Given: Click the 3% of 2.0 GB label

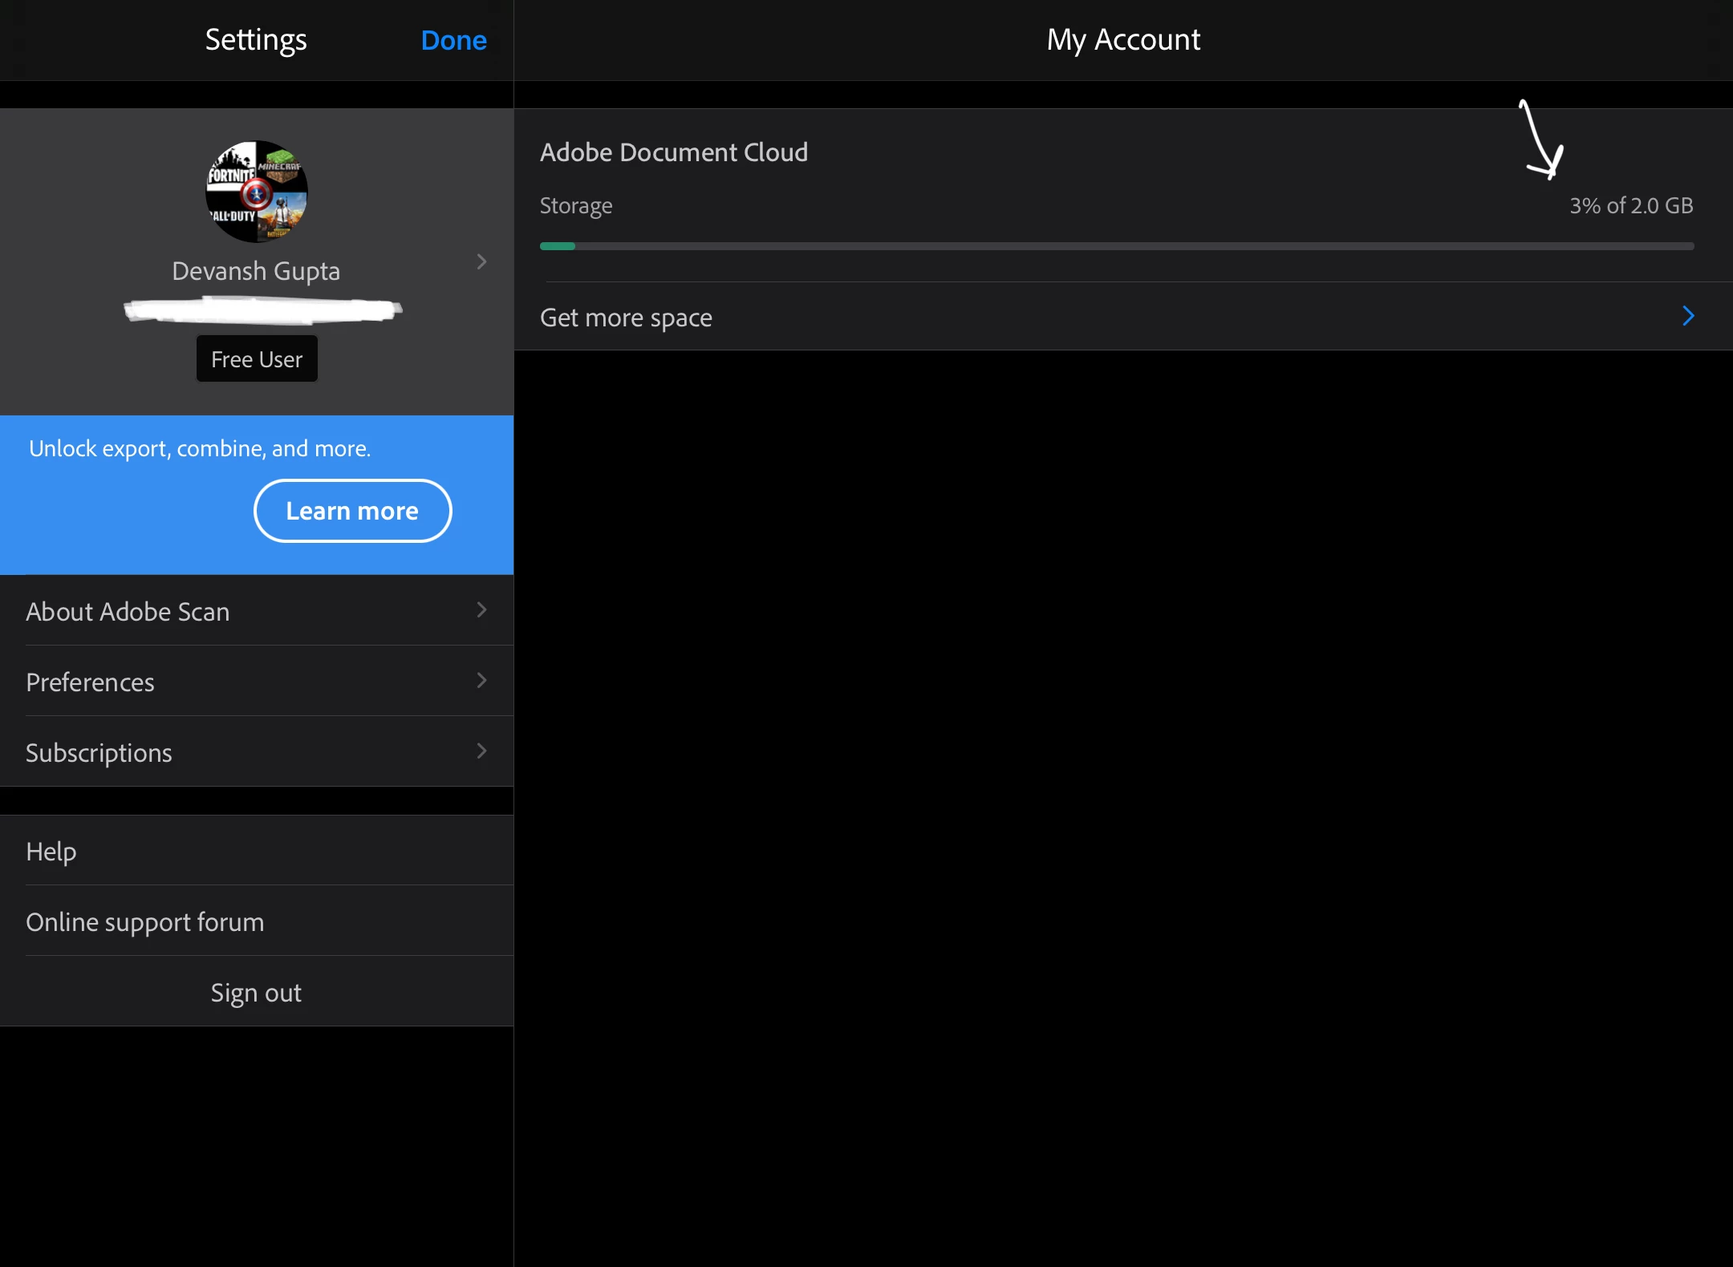Looking at the screenshot, I should 1631,205.
